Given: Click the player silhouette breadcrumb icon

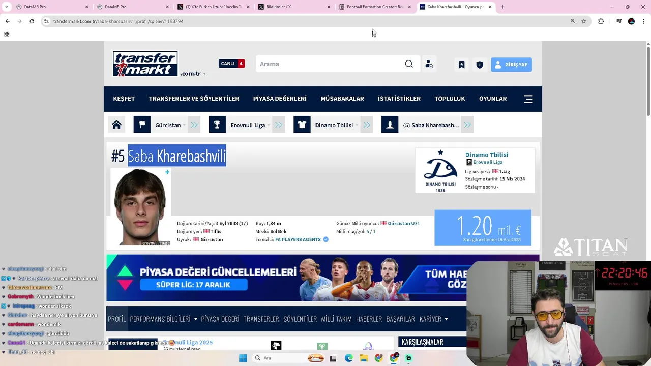Looking at the screenshot, I should (390, 125).
